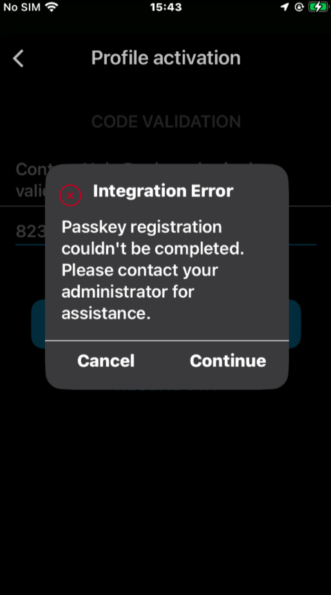Tap the partially hidden validation instruction text
Viewport: 331px width, 595px height.
pyautogui.click(x=30, y=180)
